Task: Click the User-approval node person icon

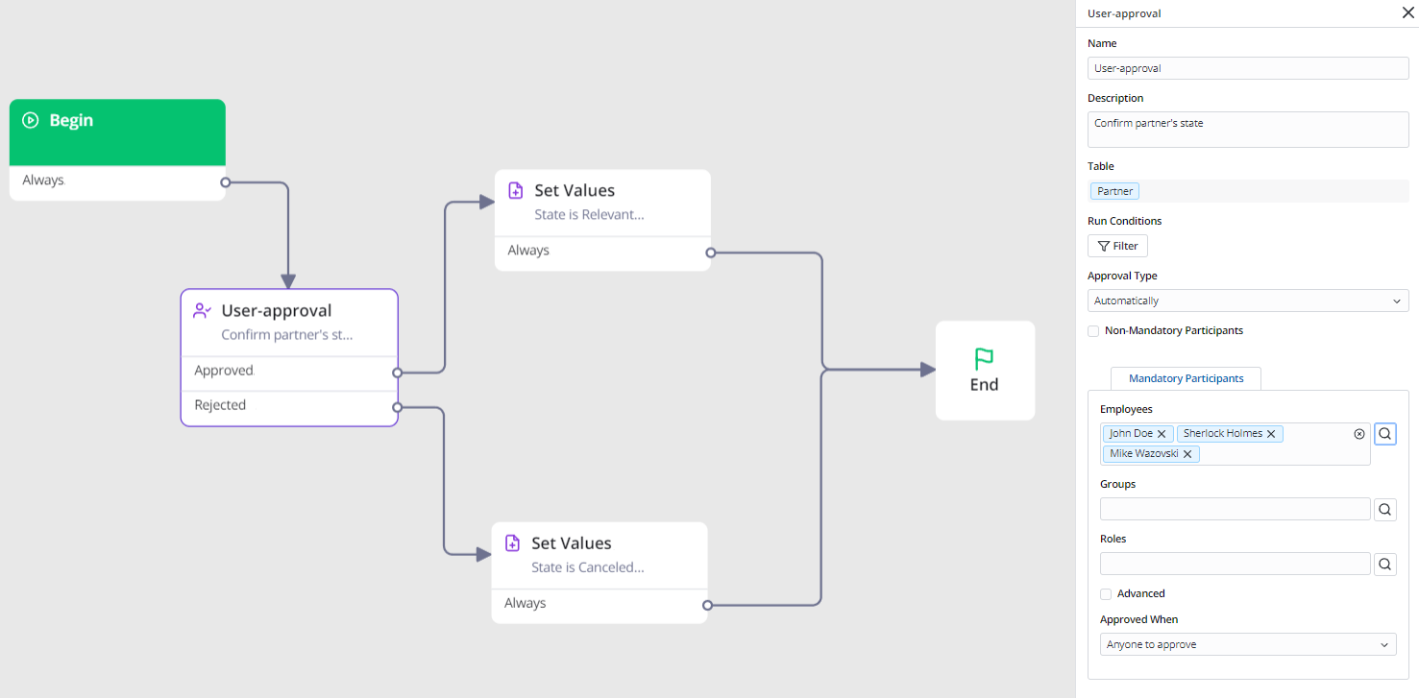Action: coord(202,311)
